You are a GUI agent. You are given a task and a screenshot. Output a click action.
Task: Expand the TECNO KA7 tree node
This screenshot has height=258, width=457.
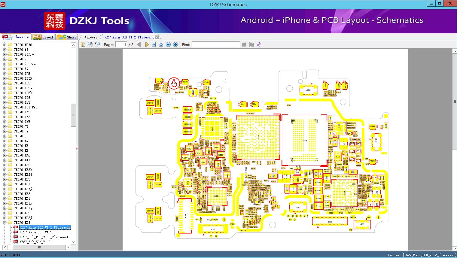(x=5, y=160)
